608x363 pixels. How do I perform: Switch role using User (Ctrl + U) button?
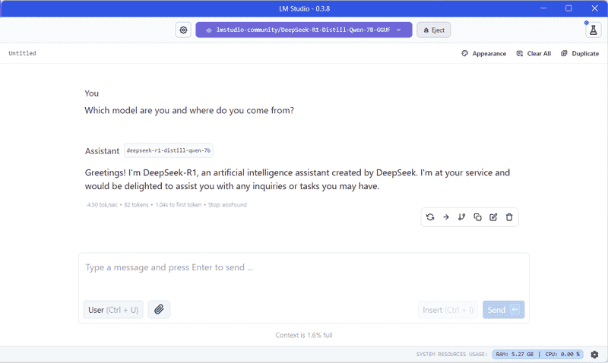[x=113, y=310]
